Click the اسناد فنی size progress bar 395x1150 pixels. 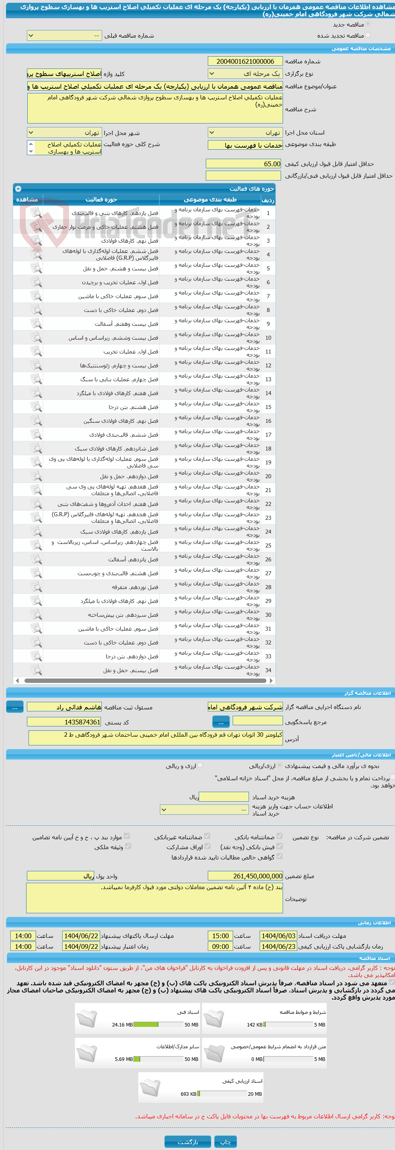[x=158, y=1025]
